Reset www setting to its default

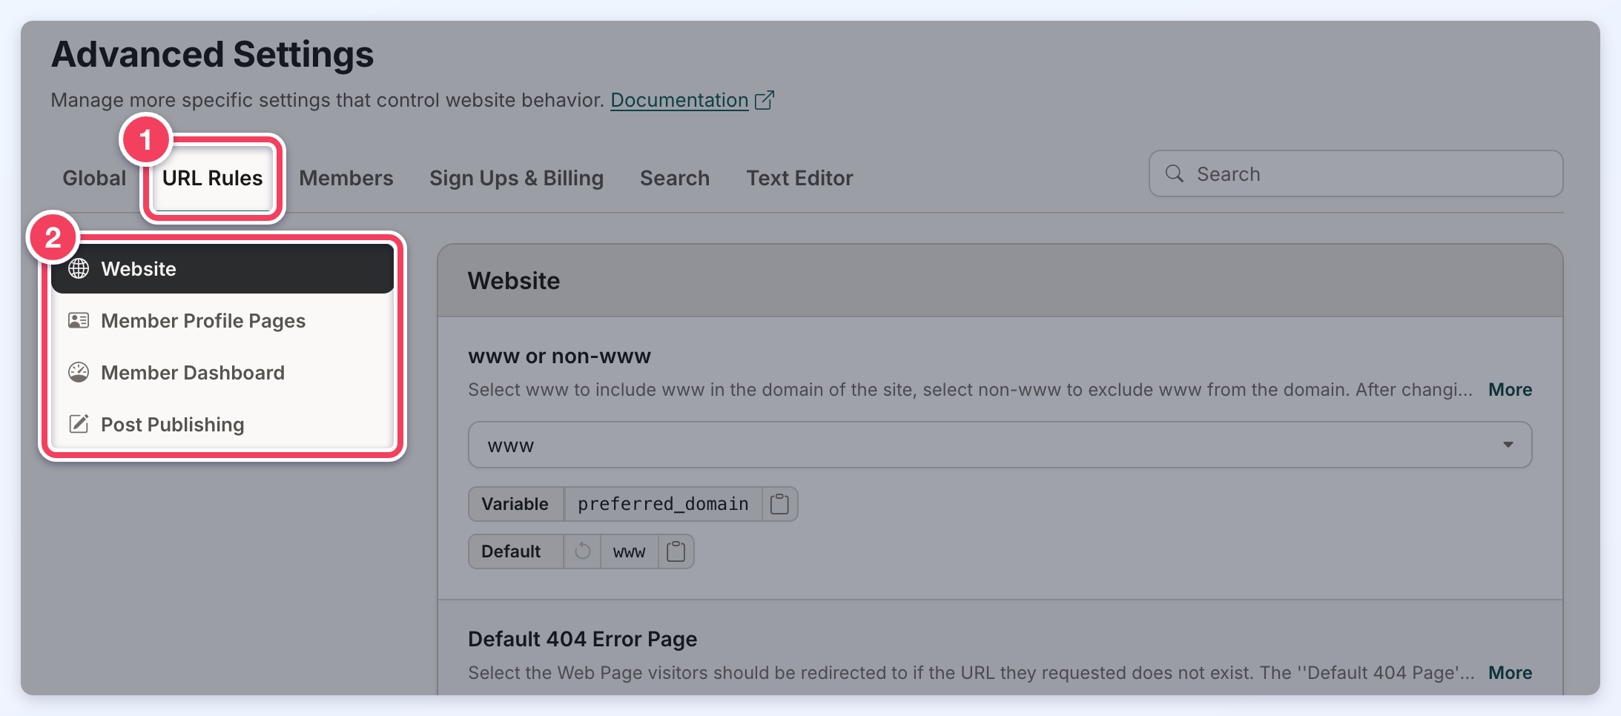pyautogui.click(x=582, y=551)
